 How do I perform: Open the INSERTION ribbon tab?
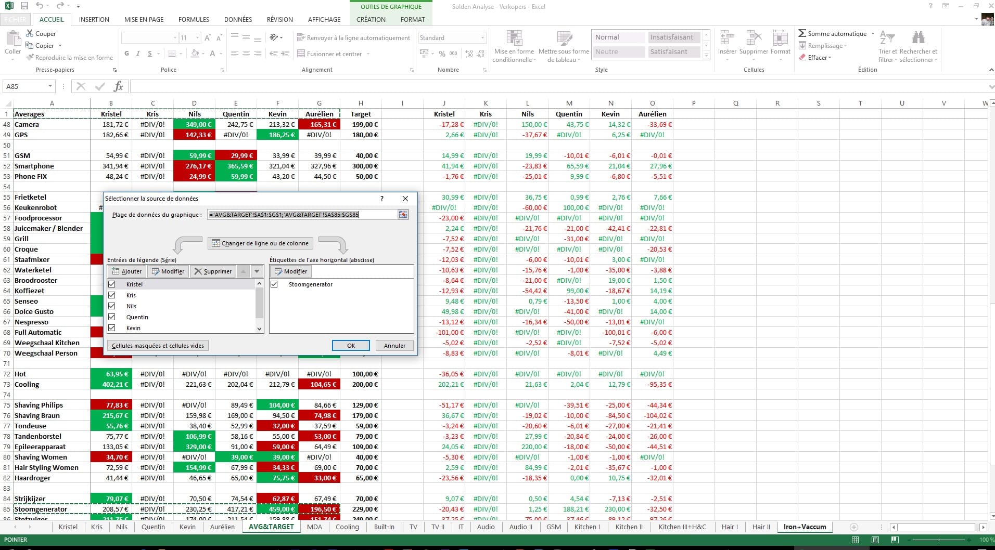94,19
